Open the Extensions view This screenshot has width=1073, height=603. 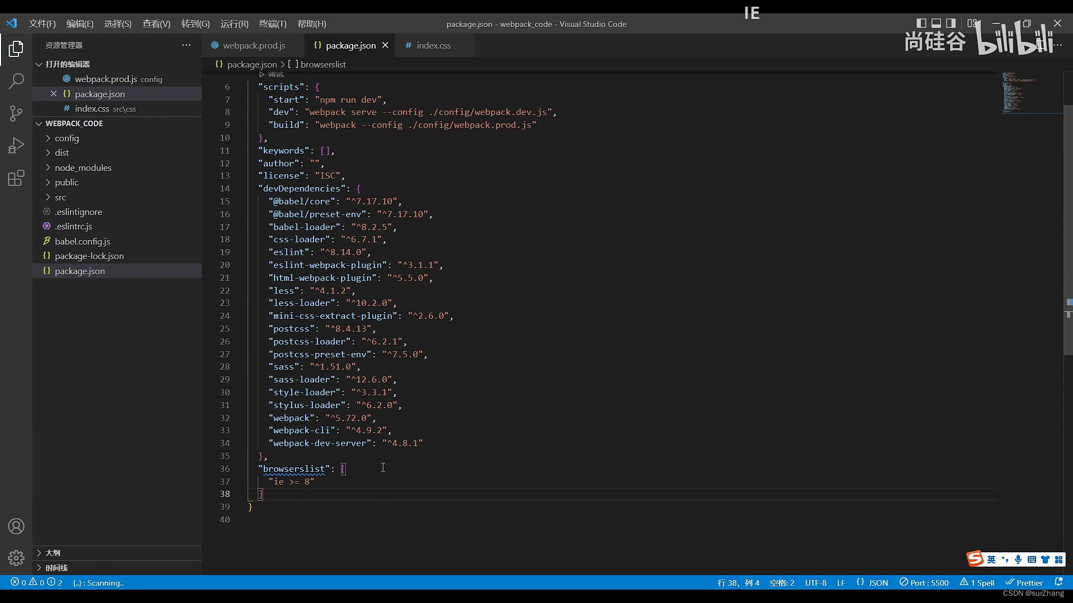[16, 178]
